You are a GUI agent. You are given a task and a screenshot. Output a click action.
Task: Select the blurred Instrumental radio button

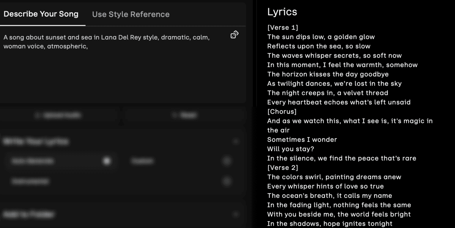[x=227, y=181]
